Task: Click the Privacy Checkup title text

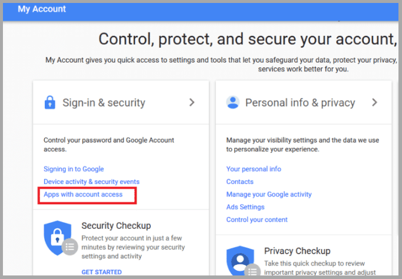Action: coord(297,251)
